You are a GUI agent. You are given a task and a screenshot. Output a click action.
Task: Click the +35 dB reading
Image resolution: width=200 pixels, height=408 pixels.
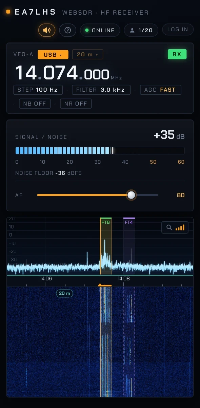[169, 135]
